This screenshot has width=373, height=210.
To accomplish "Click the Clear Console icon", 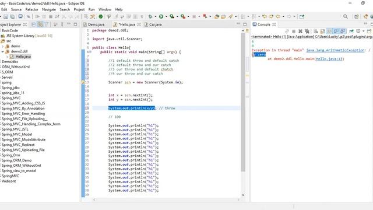I will pos(316,31).
